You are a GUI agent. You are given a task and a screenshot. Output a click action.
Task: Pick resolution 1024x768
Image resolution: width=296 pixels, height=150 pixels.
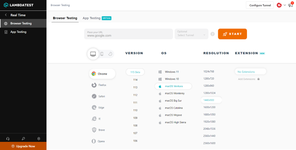coord(209,72)
